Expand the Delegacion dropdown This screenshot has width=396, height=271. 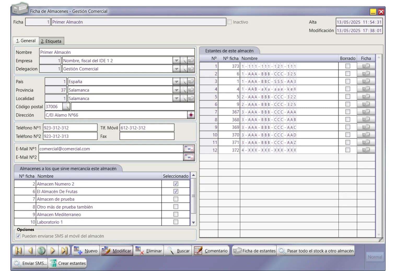(177, 69)
